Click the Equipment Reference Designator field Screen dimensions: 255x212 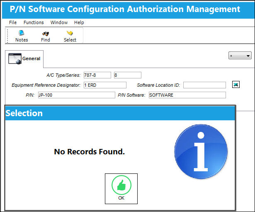point(105,85)
